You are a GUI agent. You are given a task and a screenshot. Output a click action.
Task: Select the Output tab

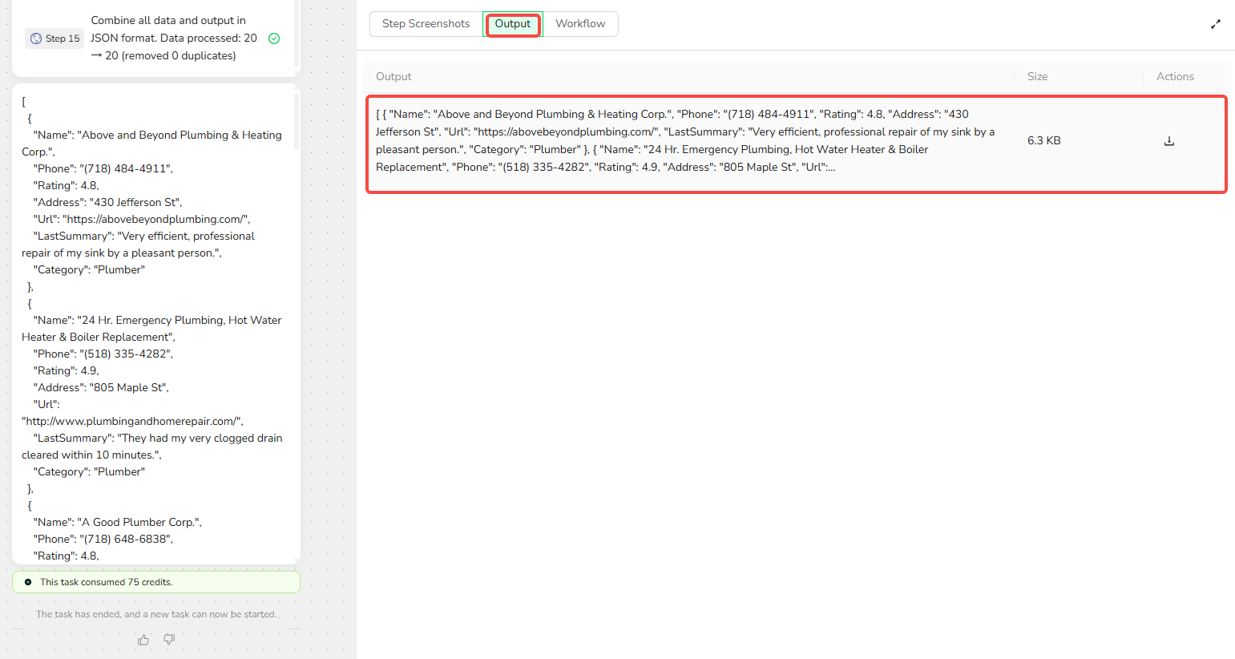coord(512,24)
